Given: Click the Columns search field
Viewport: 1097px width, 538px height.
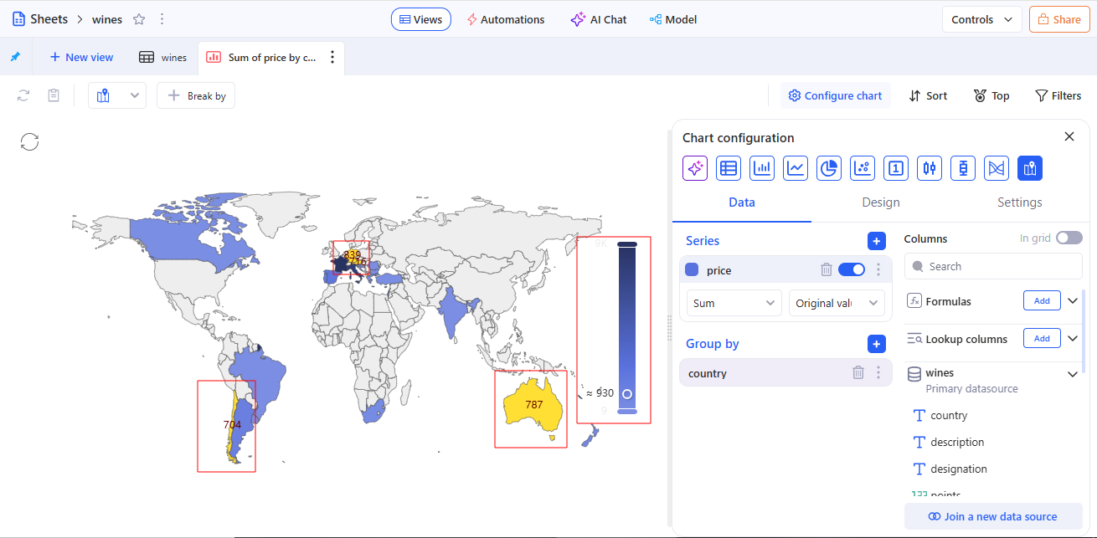Looking at the screenshot, I should coord(993,266).
